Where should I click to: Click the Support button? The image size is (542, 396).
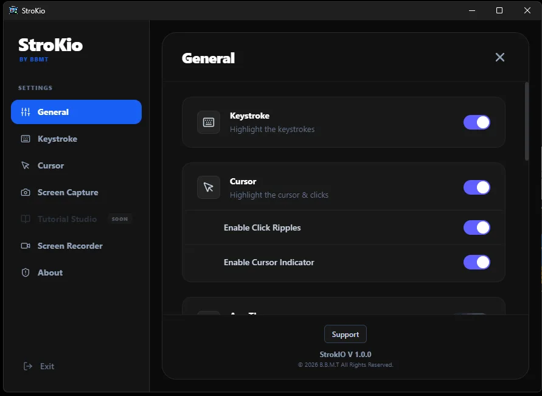pyautogui.click(x=346, y=334)
